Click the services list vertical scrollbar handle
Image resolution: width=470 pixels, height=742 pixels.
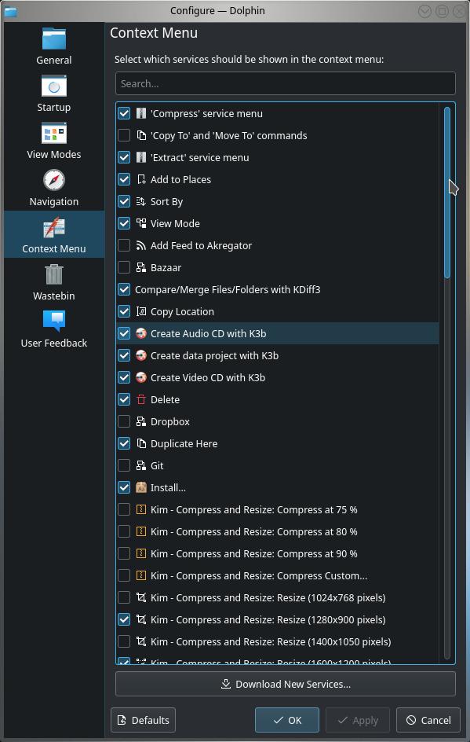click(447, 193)
